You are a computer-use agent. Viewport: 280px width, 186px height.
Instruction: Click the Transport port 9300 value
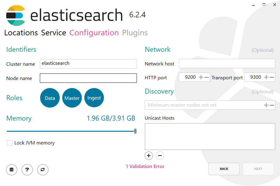(x=255, y=77)
